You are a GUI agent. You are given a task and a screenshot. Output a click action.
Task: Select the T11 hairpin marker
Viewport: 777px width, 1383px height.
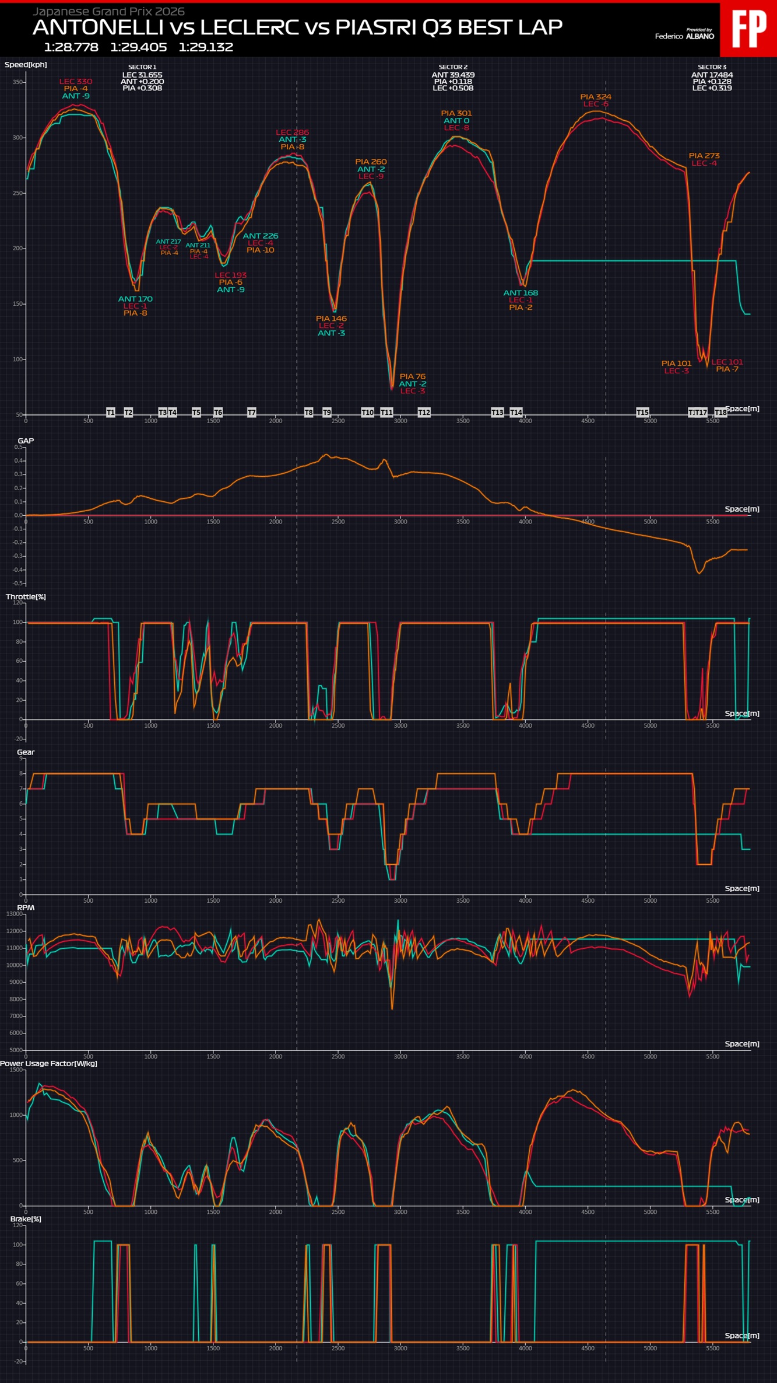pyautogui.click(x=386, y=412)
